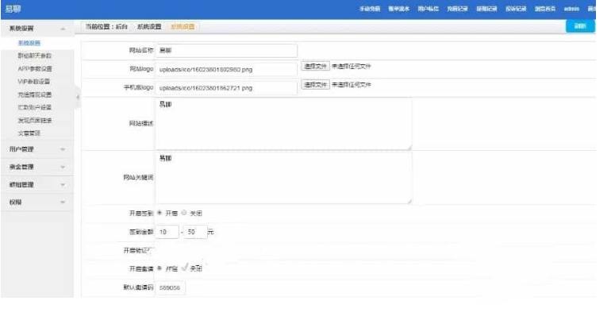Open 手动充值 in the top navigation
The image size is (615, 316).
coord(370,9)
